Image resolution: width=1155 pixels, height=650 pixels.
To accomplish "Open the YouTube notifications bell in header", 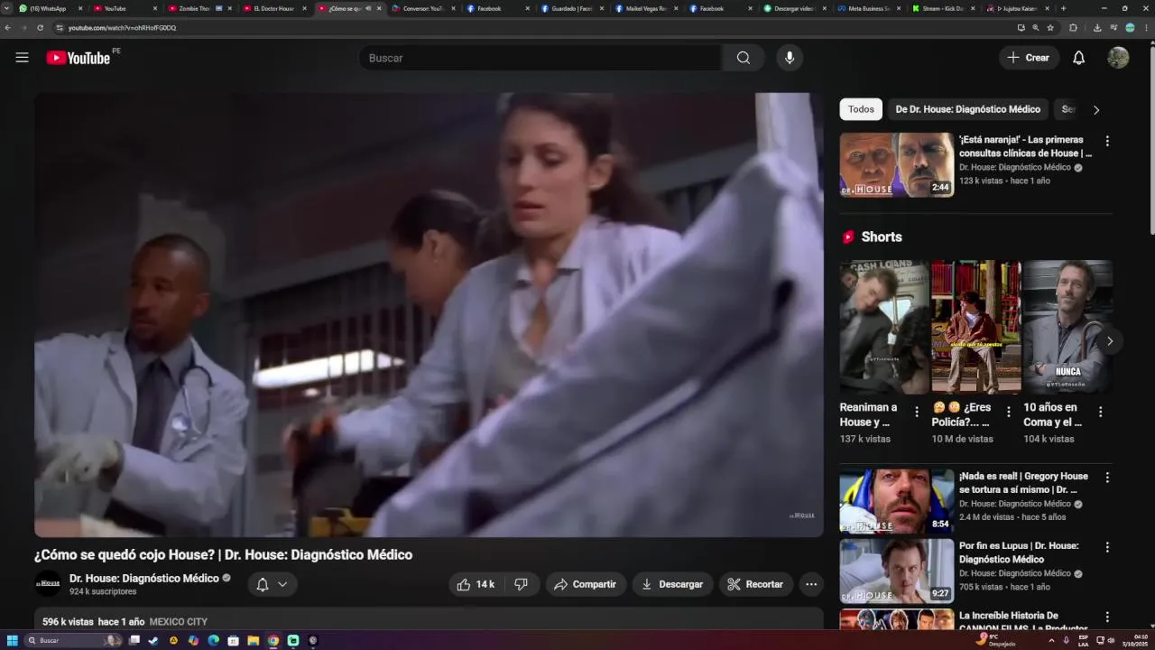I will [1078, 58].
